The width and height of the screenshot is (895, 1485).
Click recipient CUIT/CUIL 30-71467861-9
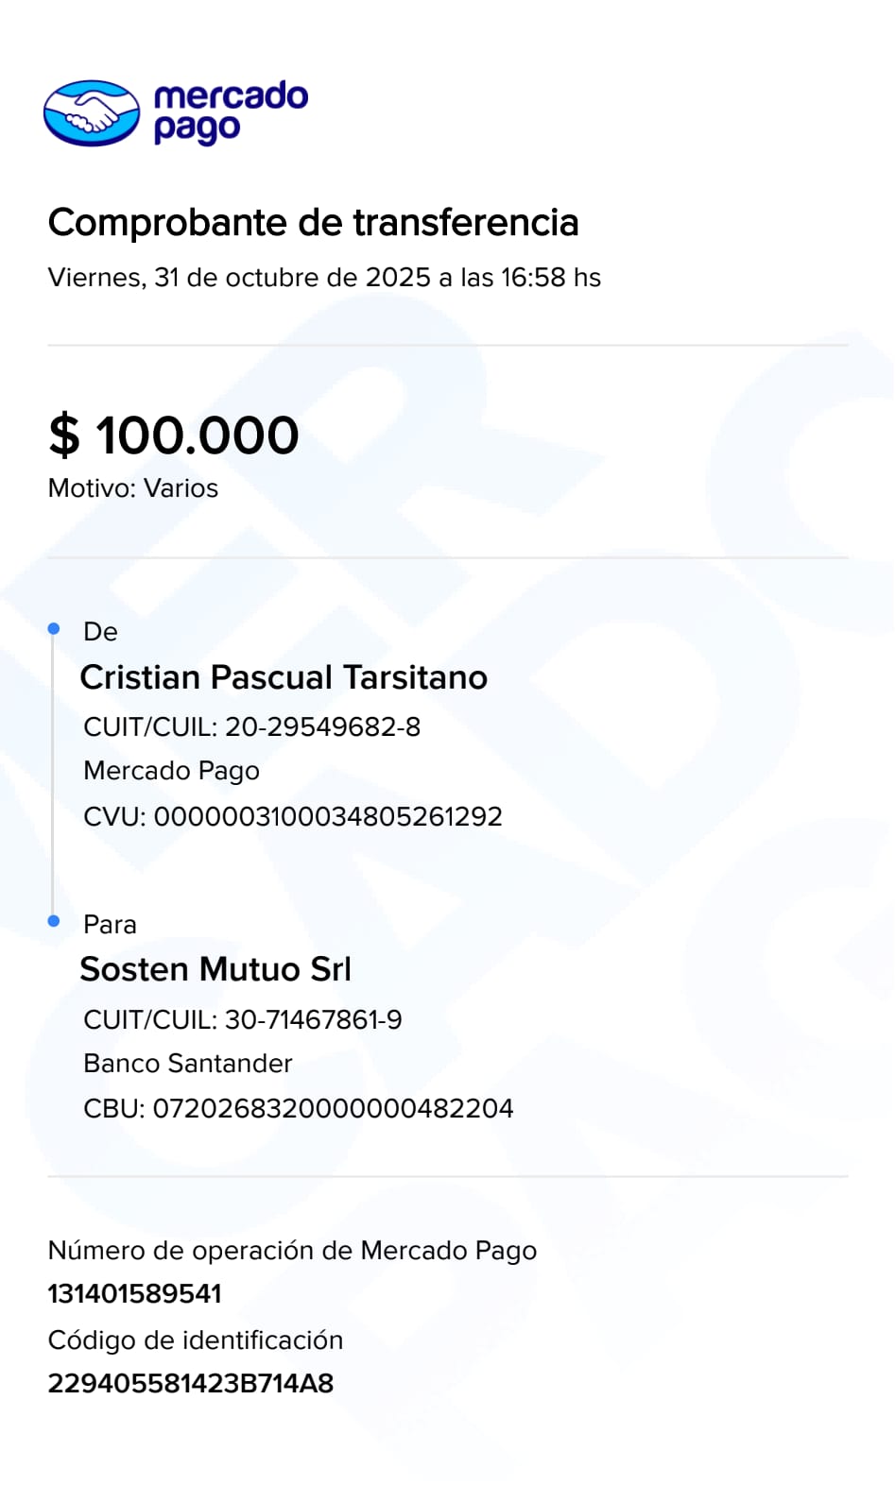tap(242, 1020)
